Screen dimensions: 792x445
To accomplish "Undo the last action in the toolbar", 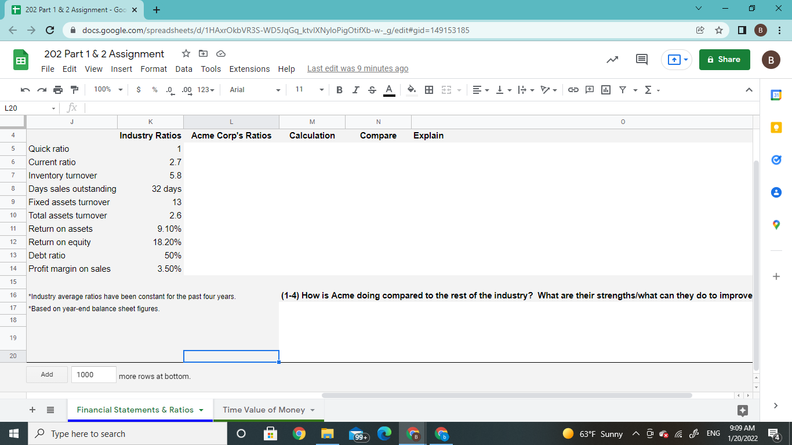I will click(x=25, y=90).
